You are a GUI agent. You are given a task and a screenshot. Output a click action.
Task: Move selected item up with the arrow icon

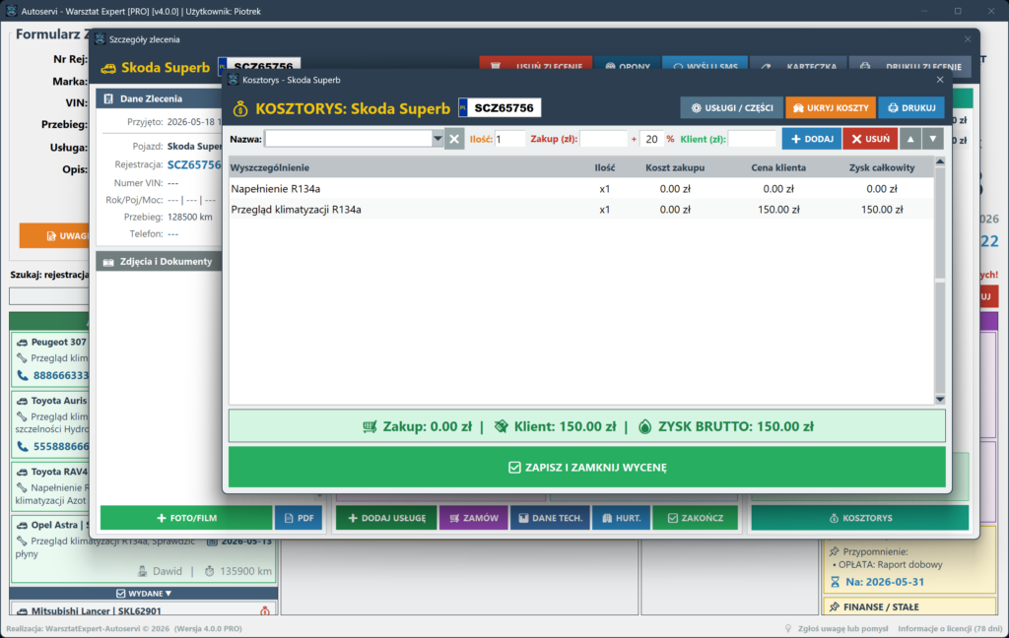pos(909,139)
